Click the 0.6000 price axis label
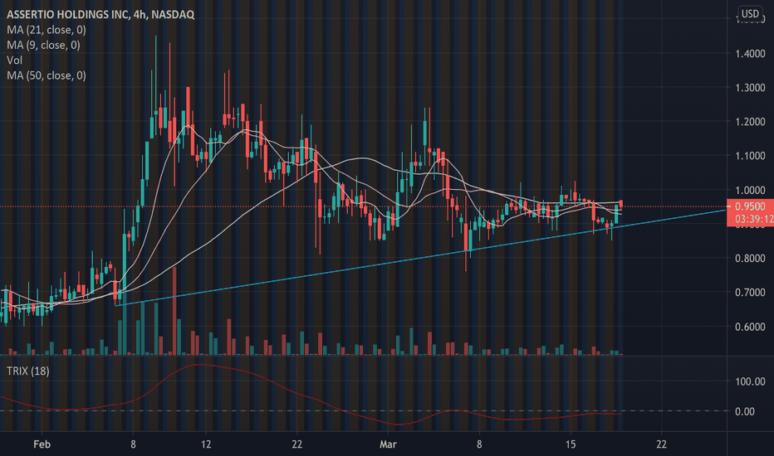Viewport: 774px width, 456px height. [x=750, y=327]
